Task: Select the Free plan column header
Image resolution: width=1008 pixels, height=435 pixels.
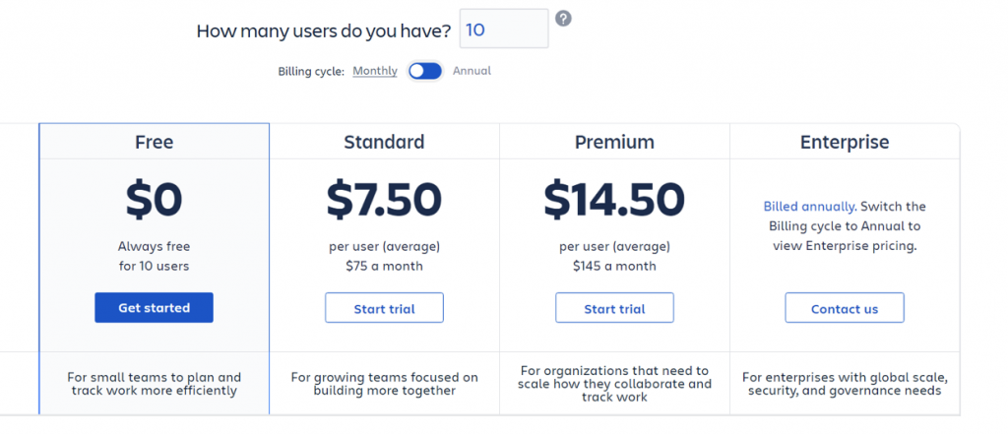Action: tap(154, 142)
